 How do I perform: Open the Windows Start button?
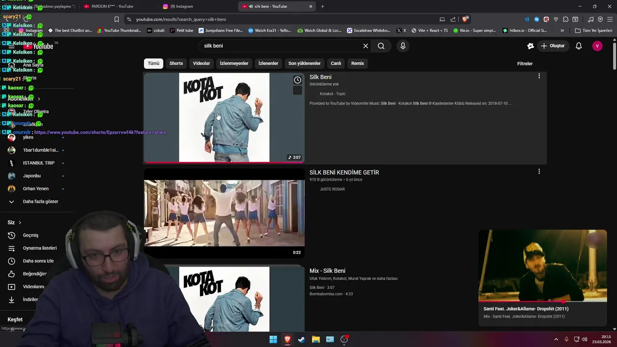(x=273, y=339)
